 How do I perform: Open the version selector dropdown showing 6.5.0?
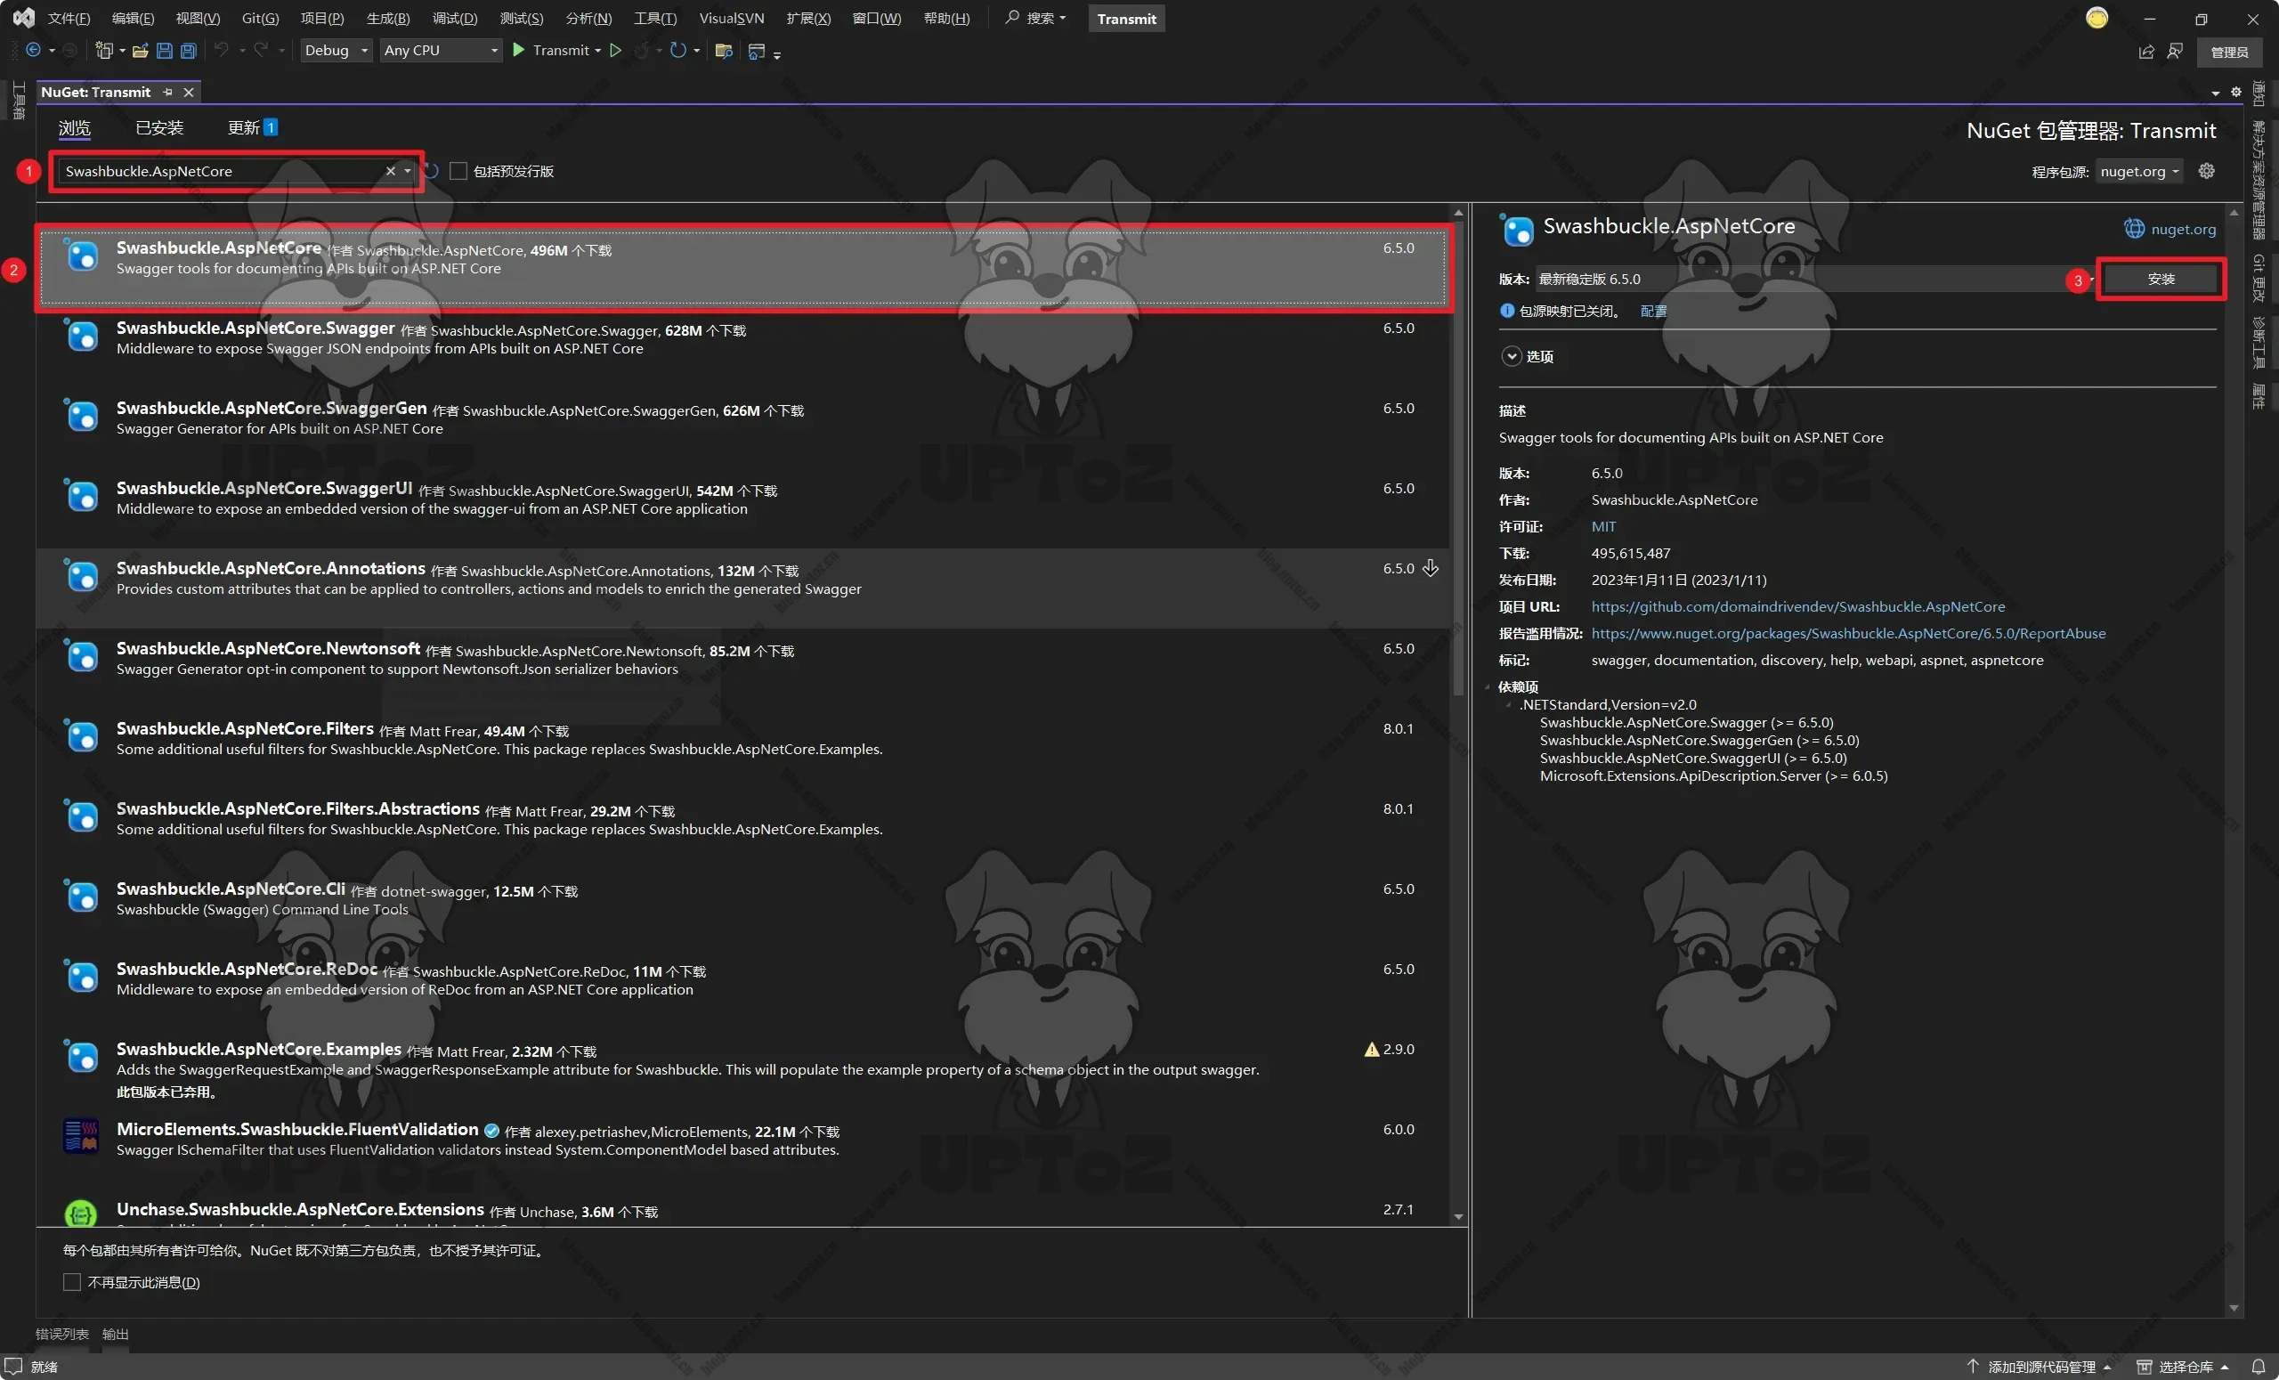click(x=1815, y=279)
